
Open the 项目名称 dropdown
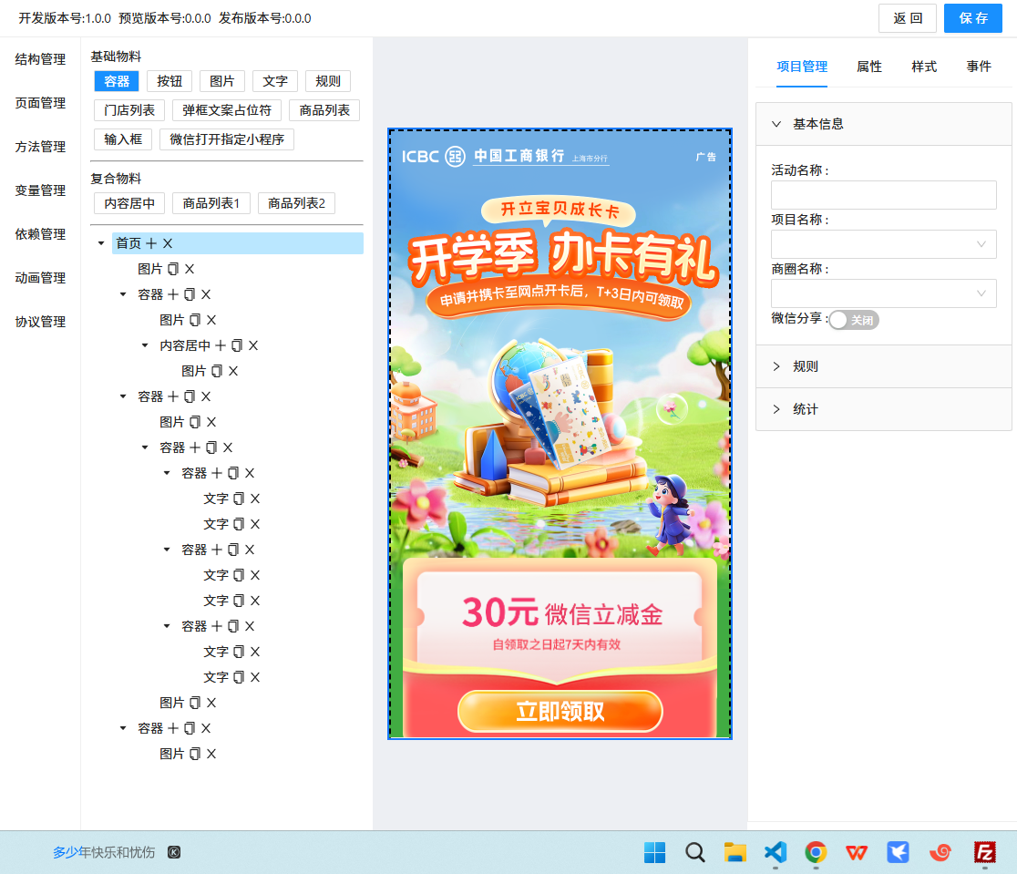tap(883, 244)
